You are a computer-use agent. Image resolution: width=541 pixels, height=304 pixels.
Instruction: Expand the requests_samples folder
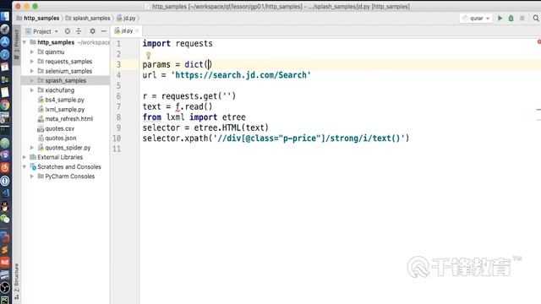coord(32,62)
